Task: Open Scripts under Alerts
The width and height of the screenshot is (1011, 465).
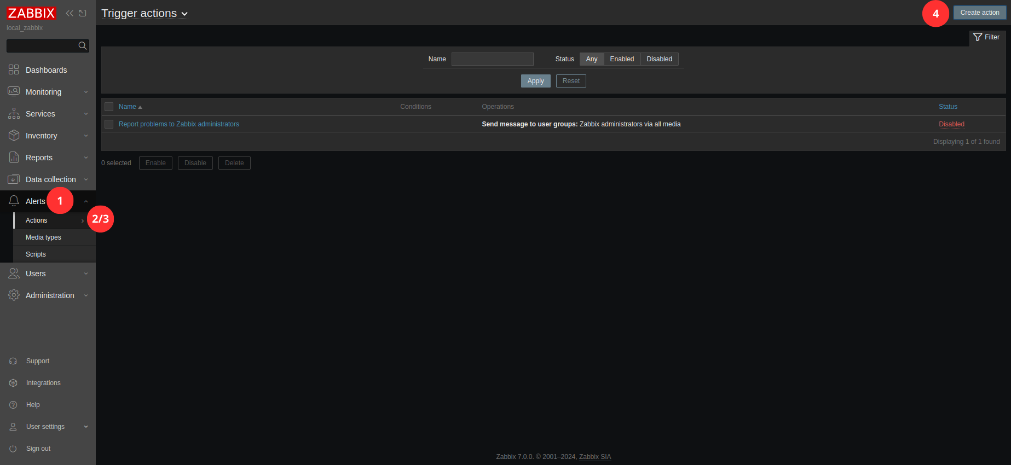Action: click(x=54, y=254)
